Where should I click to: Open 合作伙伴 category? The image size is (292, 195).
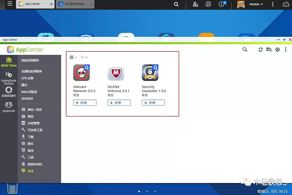(27, 99)
